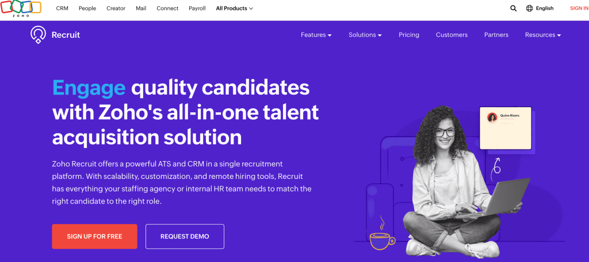The width and height of the screenshot is (589, 262).
Task: Click the Recruit product logo icon
Action: click(x=38, y=35)
